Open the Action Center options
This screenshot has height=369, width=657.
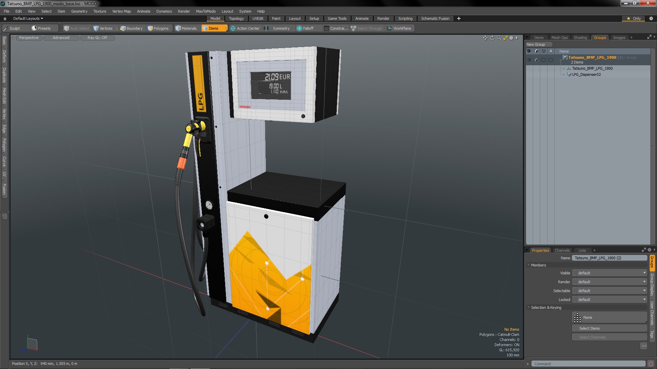click(245, 28)
